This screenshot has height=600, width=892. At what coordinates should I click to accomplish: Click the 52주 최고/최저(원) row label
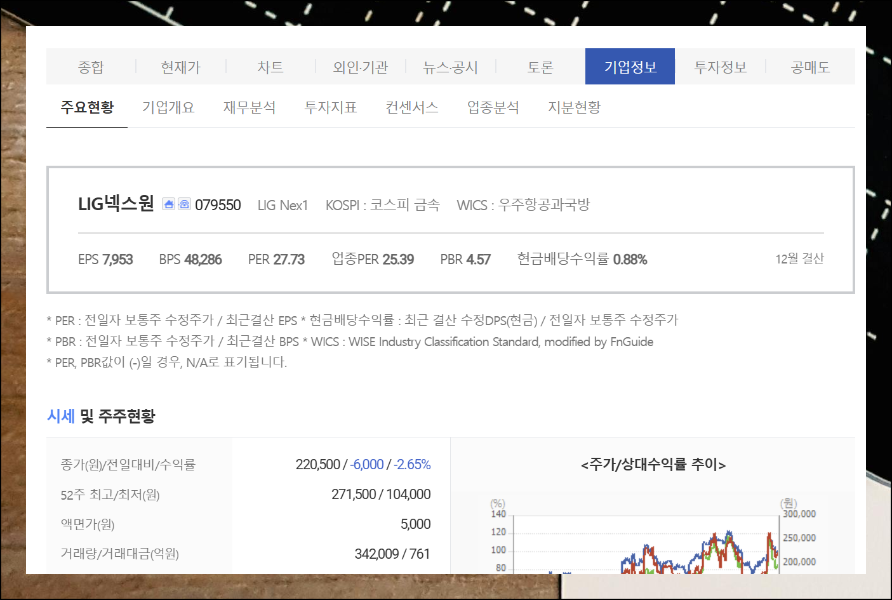(x=110, y=495)
